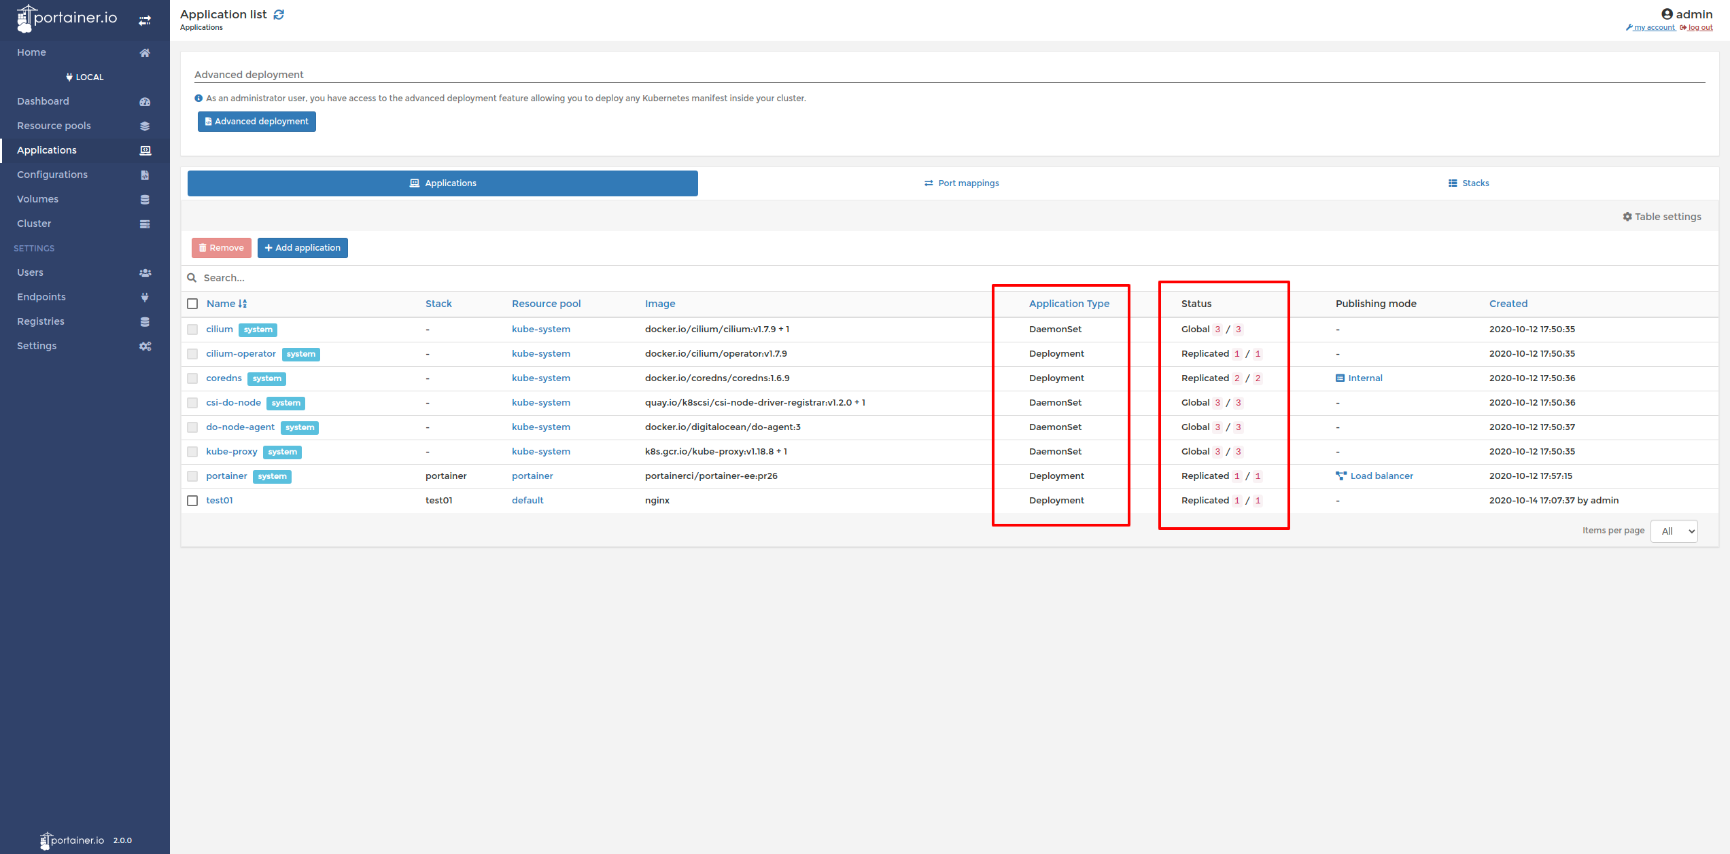This screenshot has height=854, width=1730.
Task: Toggle Name column sorting order
Action: pyautogui.click(x=243, y=304)
